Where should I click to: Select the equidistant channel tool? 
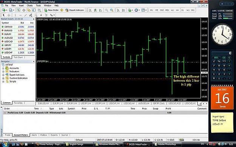coord(31,15)
